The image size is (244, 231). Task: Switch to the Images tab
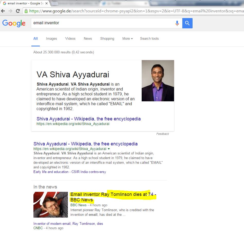point(51,39)
